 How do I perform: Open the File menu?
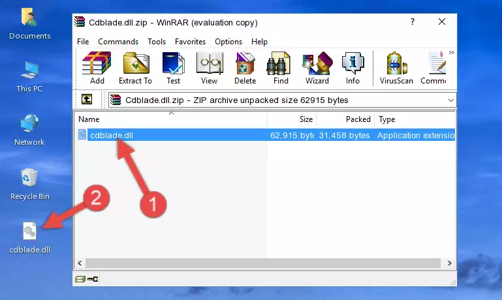click(83, 42)
